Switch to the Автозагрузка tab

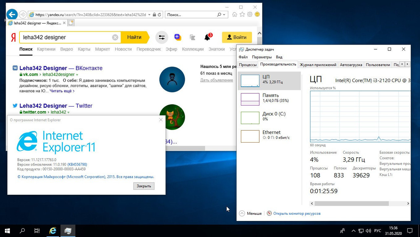(x=351, y=65)
